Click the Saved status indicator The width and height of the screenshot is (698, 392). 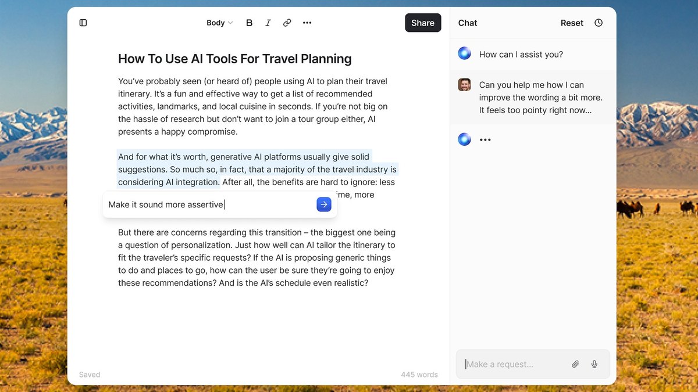[x=90, y=375]
